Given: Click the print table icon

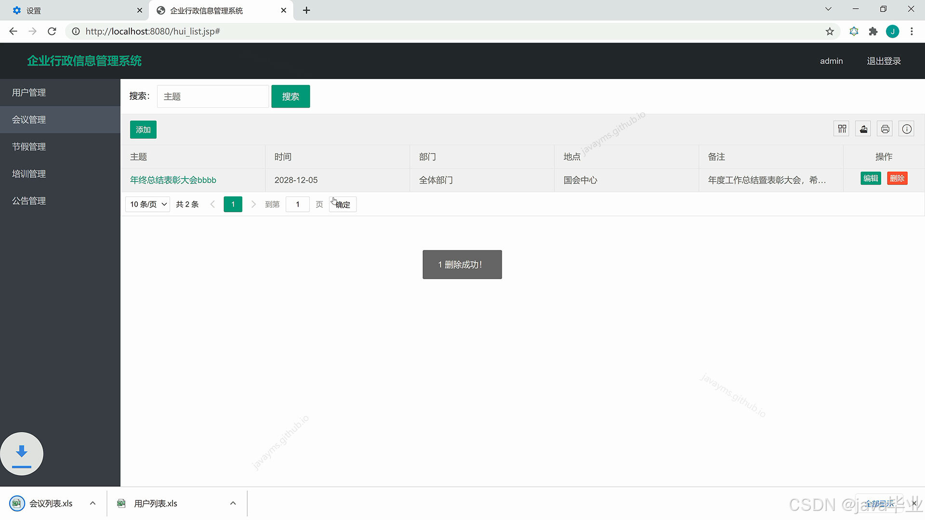Looking at the screenshot, I should click(885, 129).
